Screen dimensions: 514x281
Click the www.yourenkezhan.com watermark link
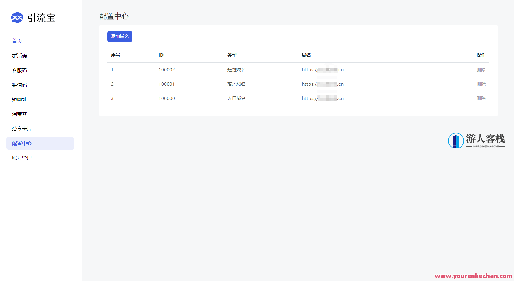click(x=473, y=276)
